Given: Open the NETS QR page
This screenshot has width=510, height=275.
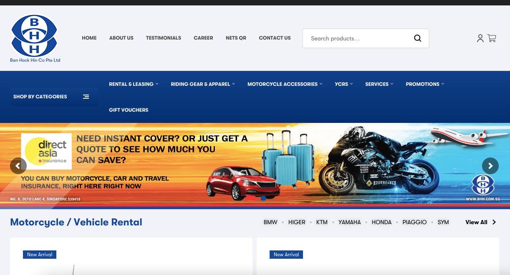Looking at the screenshot, I should [x=236, y=38].
